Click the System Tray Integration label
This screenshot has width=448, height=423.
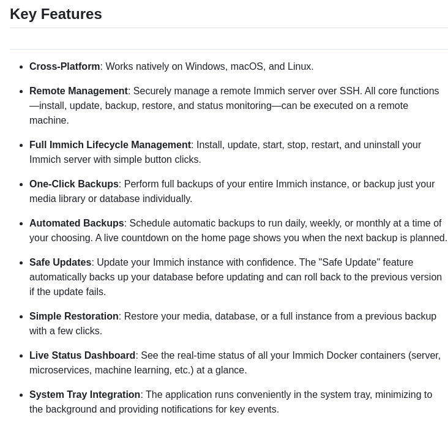pyautogui.click(x=84, y=394)
